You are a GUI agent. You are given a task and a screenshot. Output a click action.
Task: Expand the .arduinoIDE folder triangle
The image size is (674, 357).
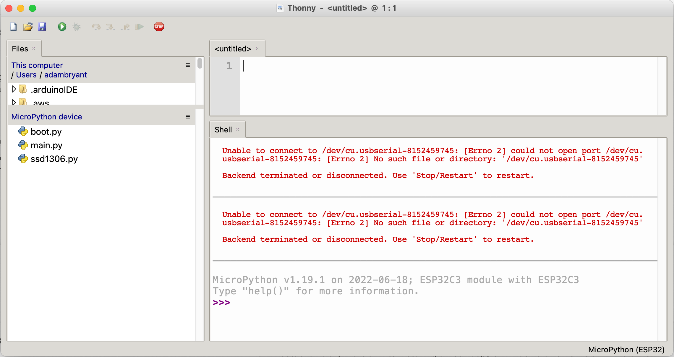[14, 89]
